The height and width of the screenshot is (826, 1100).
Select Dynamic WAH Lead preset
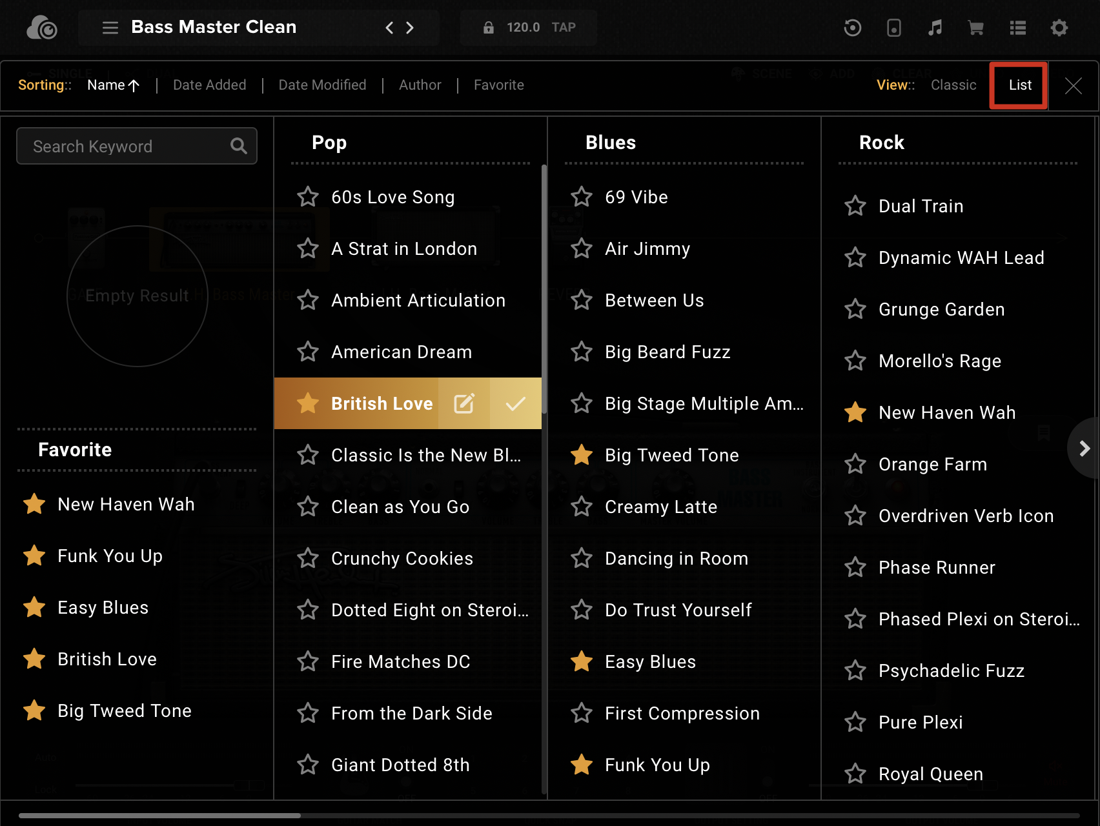(x=961, y=257)
